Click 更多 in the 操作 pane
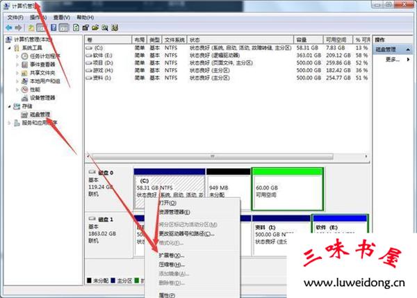This screenshot has width=417, height=298. (393, 60)
